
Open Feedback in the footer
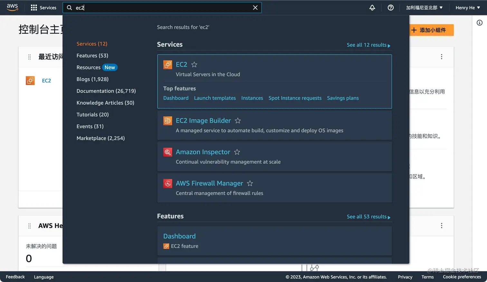click(x=15, y=277)
